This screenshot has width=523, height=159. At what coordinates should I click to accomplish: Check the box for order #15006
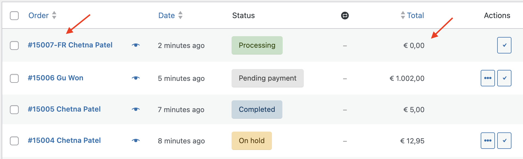pyautogui.click(x=14, y=78)
